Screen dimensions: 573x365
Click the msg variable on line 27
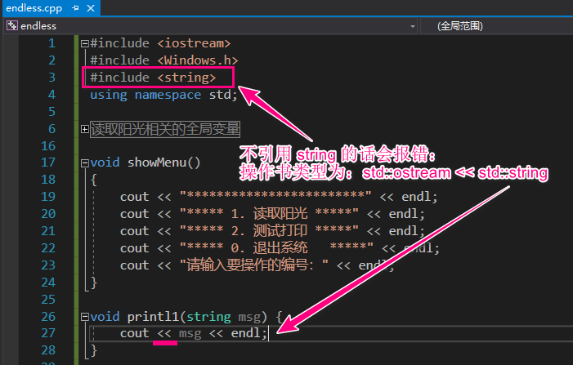[190, 333]
